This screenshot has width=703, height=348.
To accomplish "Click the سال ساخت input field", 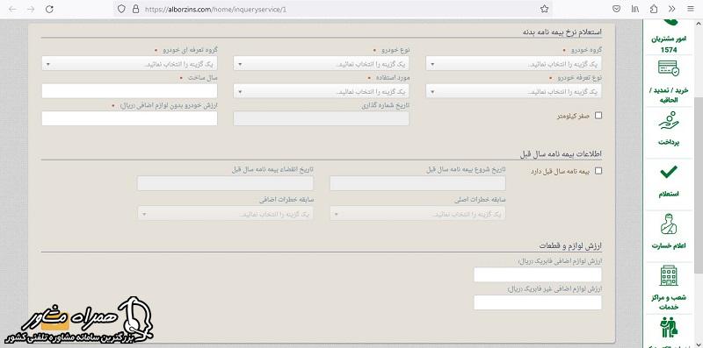I will pyautogui.click(x=129, y=91).
